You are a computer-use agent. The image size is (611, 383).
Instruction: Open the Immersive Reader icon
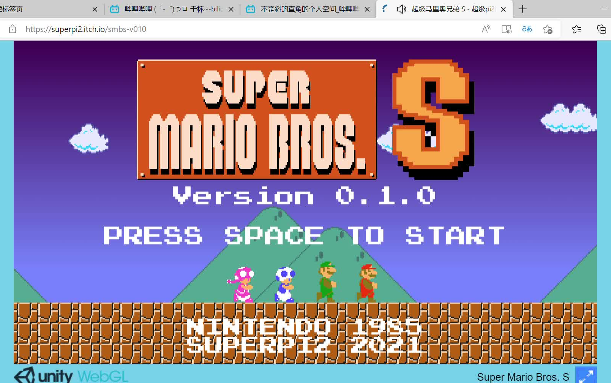tap(506, 29)
